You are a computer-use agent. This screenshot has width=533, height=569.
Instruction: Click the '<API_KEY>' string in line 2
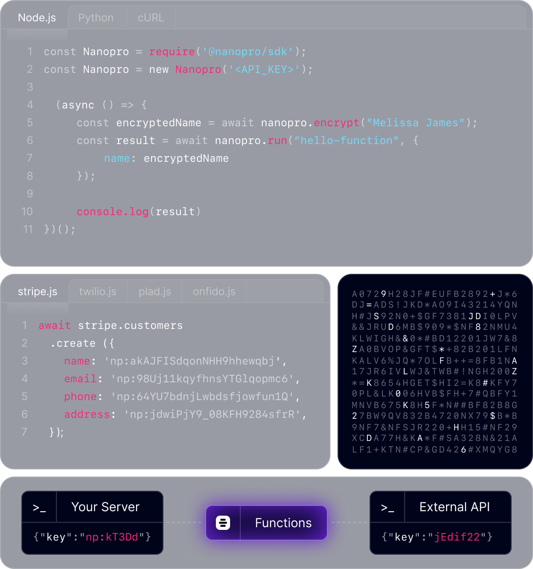click(264, 69)
